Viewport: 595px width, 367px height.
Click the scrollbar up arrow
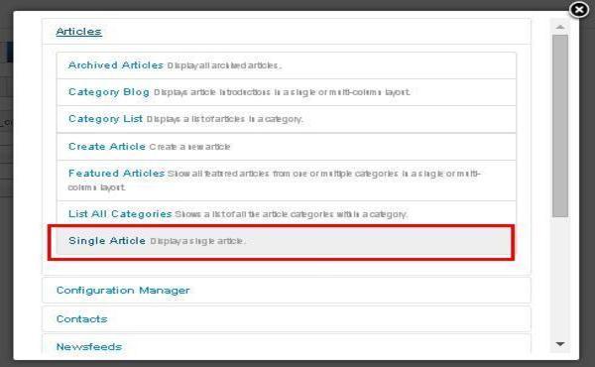560,27
